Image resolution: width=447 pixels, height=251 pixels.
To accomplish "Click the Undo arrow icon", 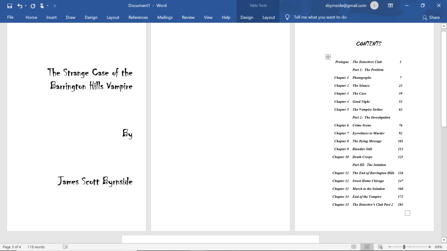I will pos(20,6).
